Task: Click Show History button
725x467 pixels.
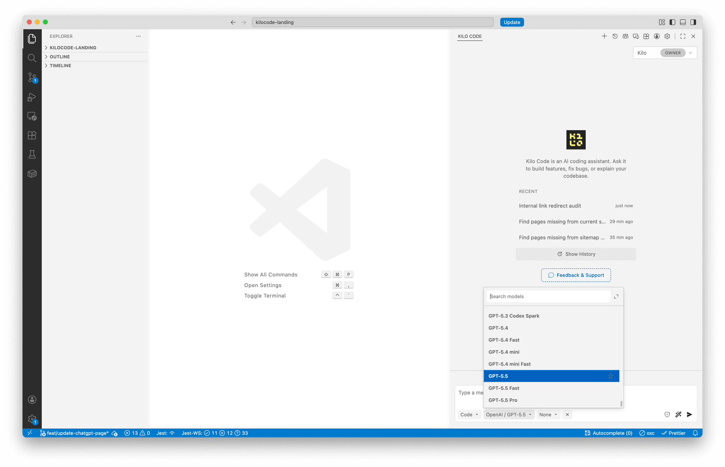Action: pos(576,254)
